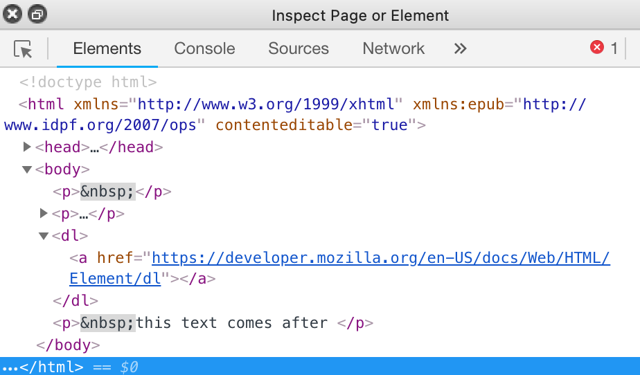Select the Elements tab

pos(107,49)
